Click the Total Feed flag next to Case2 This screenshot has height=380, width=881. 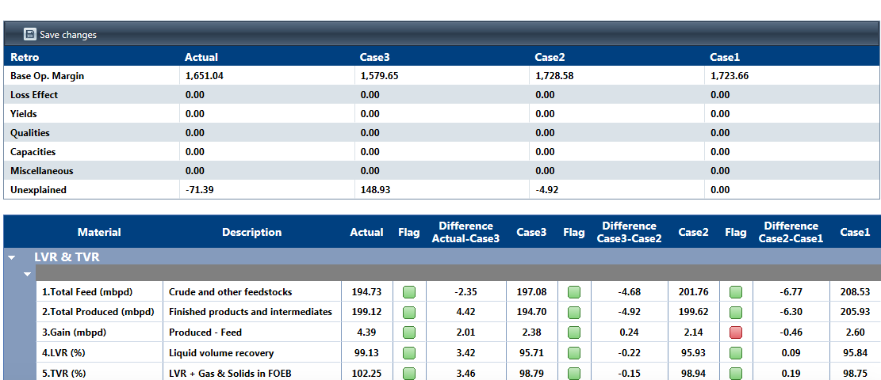pyautogui.click(x=735, y=292)
